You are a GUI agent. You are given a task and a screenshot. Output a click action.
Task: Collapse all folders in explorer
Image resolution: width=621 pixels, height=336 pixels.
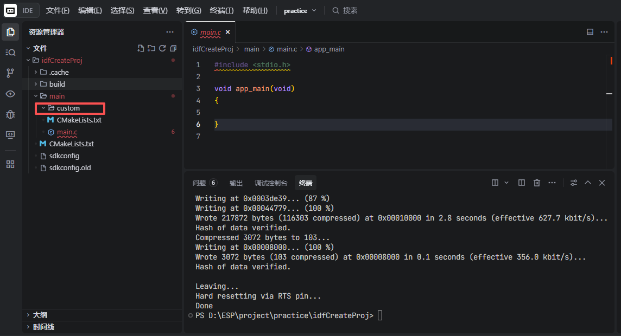pyautogui.click(x=173, y=48)
